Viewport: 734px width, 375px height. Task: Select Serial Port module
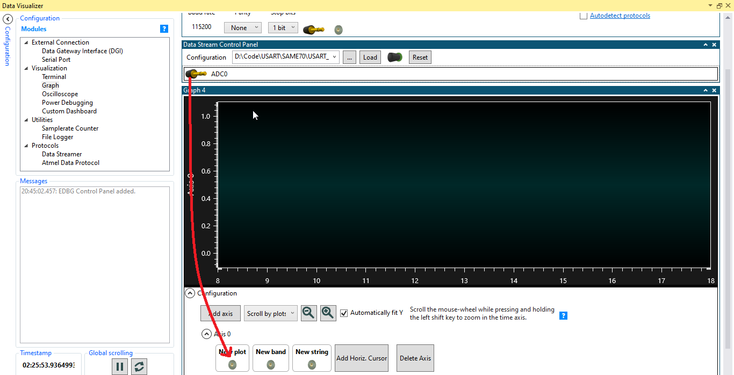point(56,60)
